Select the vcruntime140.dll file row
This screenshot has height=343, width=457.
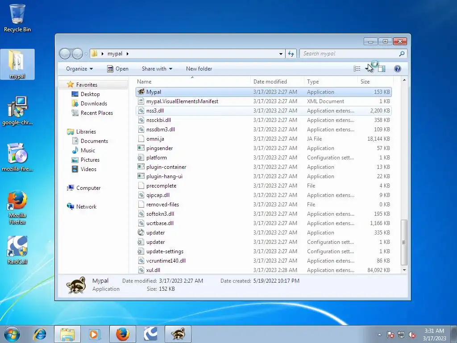pos(264,261)
